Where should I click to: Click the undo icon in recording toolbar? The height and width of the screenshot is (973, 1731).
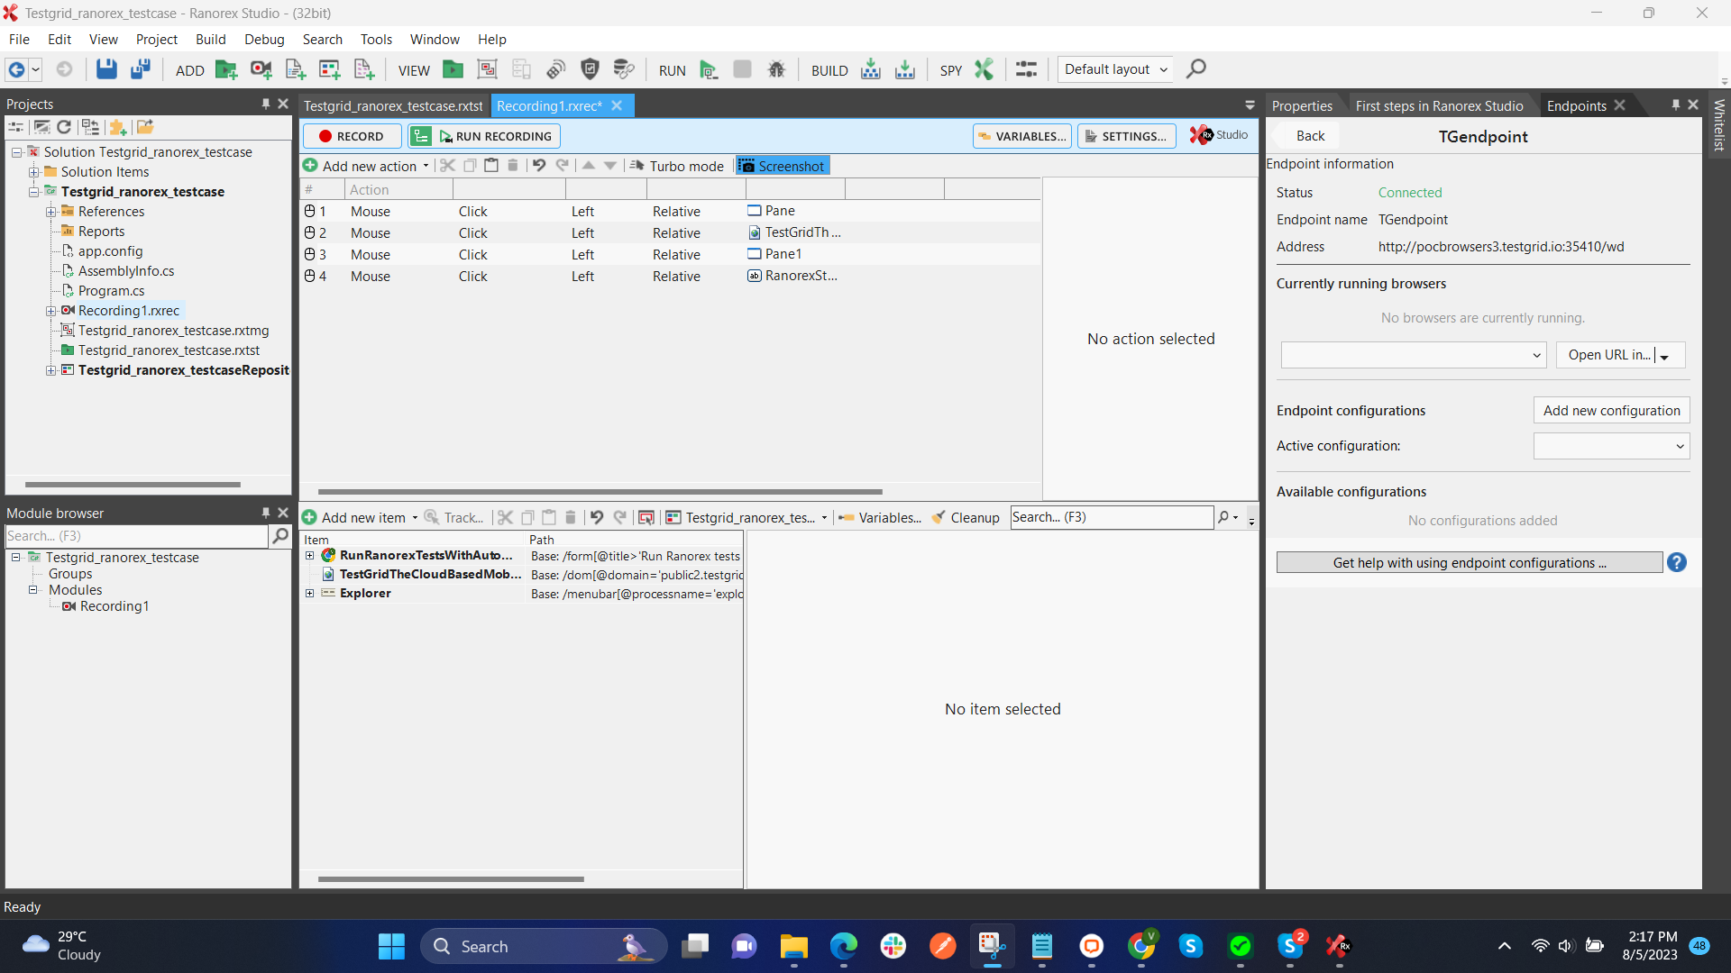click(x=539, y=165)
